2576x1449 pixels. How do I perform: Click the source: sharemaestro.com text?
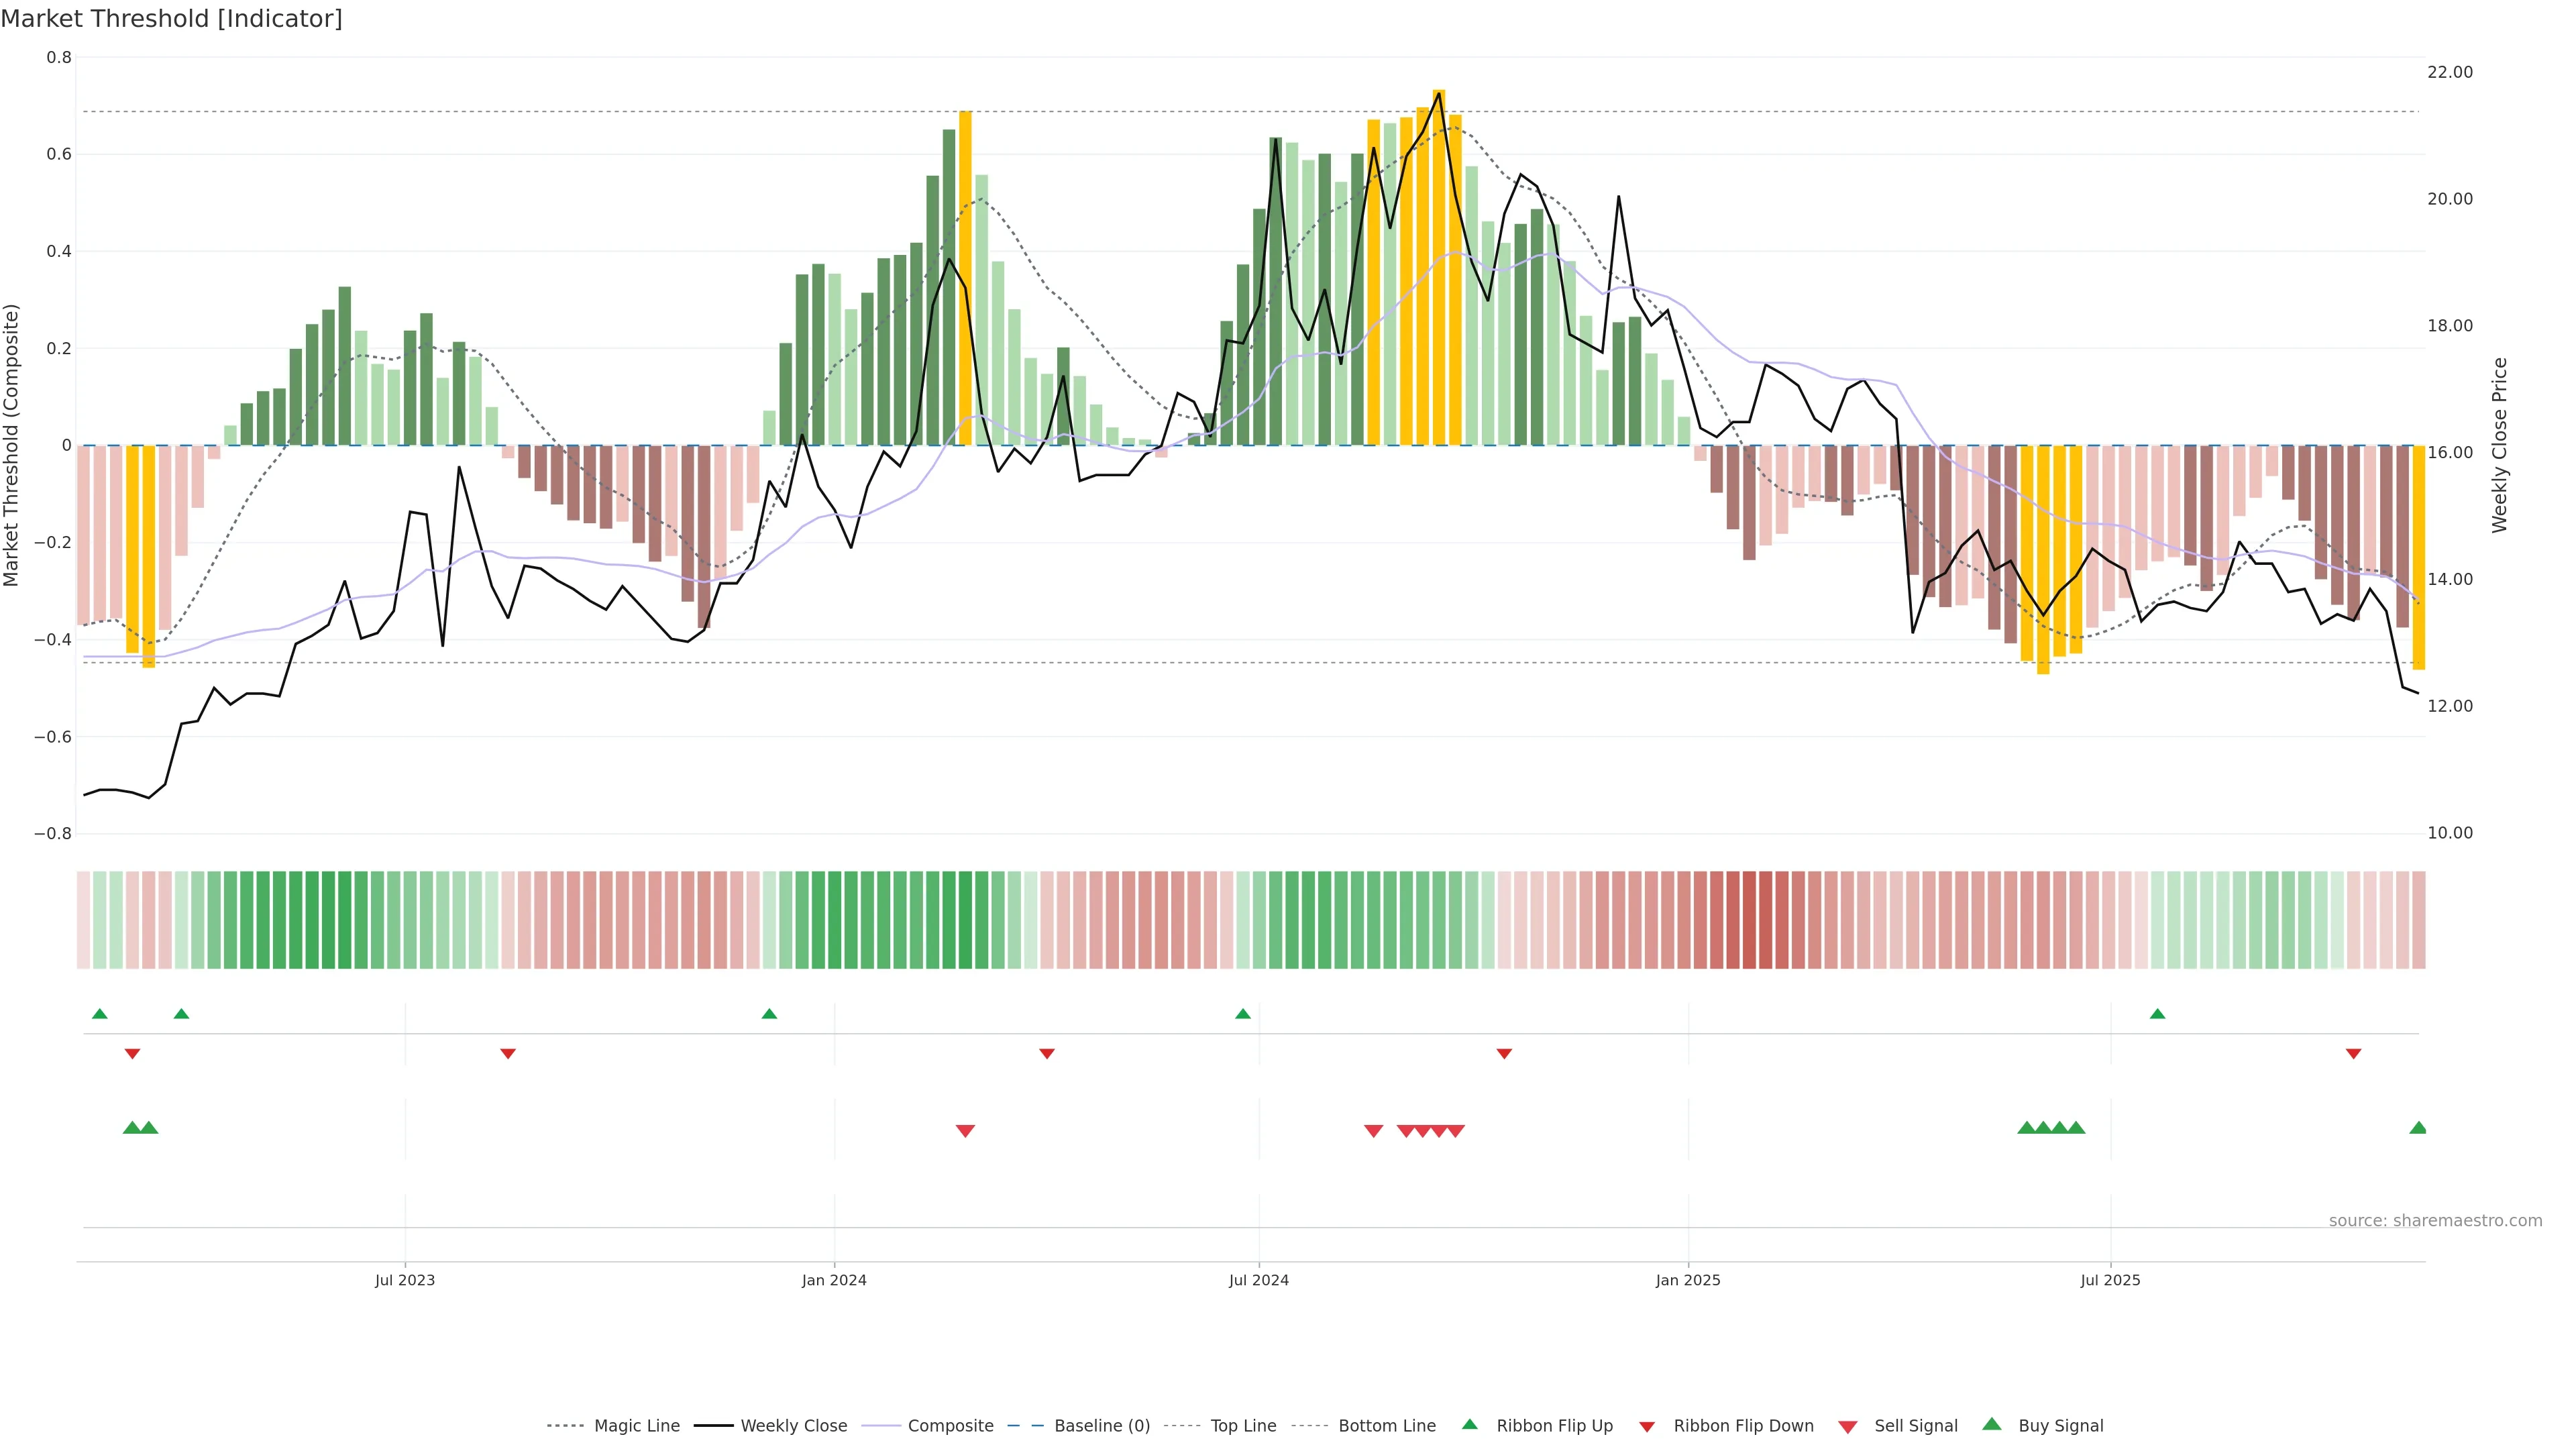coord(2435,1221)
